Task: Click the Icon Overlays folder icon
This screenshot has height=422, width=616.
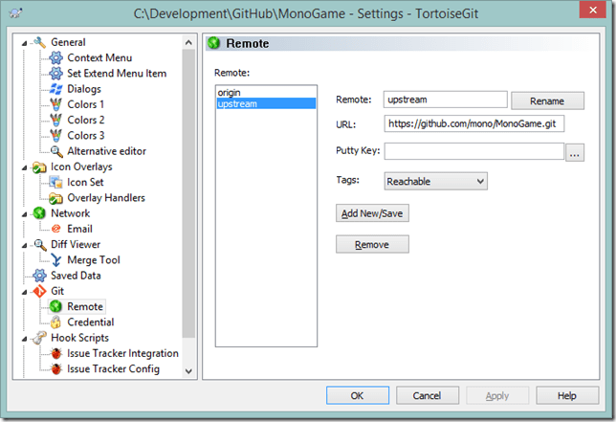Action: [x=39, y=167]
